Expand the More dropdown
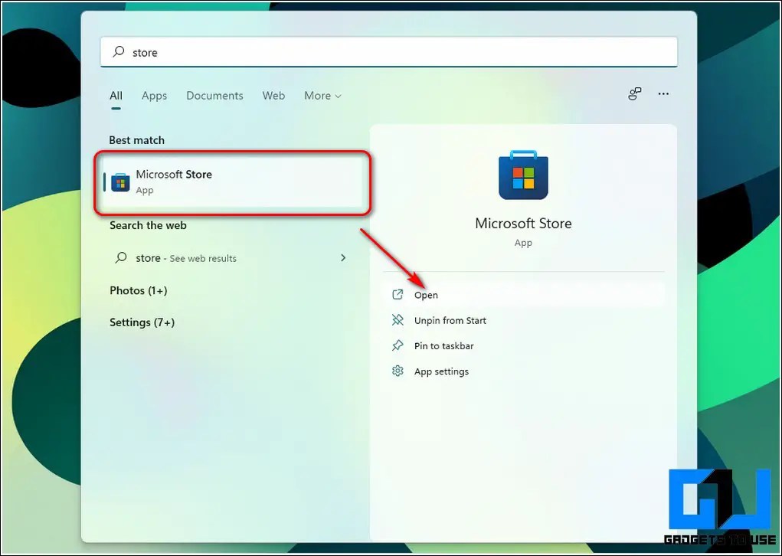 tap(322, 95)
